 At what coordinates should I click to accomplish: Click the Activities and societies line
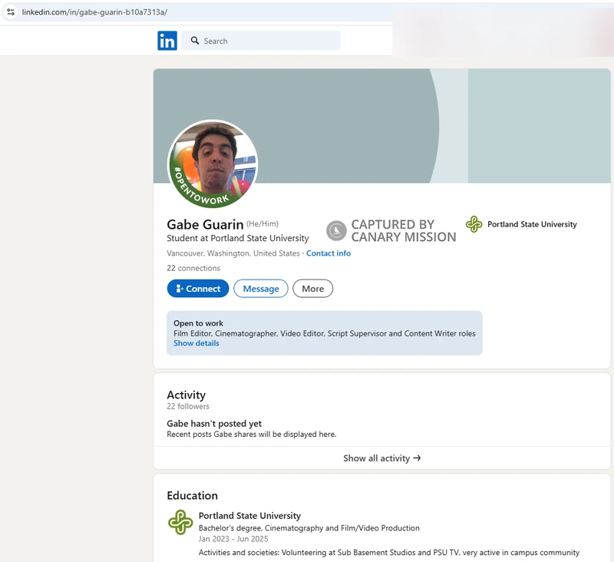tap(389, 553)
